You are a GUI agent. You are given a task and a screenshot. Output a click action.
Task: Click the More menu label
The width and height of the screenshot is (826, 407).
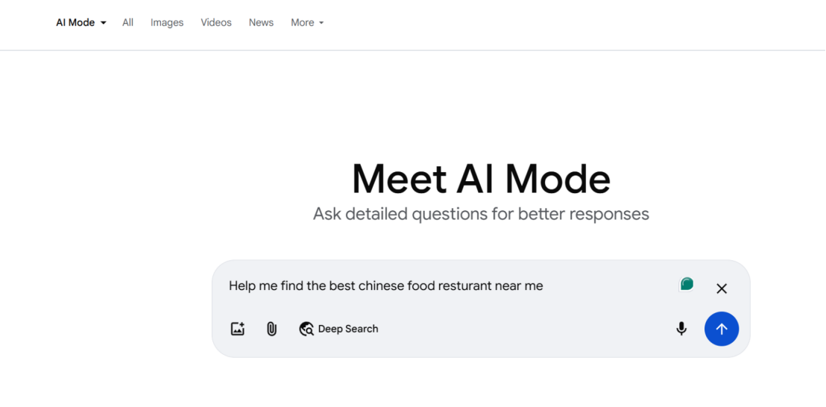point(302,22)
